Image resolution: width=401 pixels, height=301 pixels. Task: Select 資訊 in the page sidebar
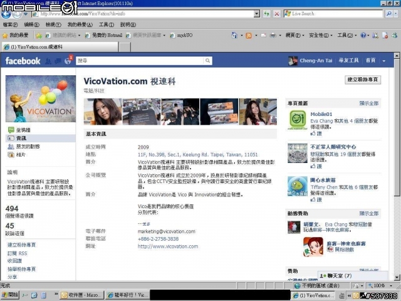pyautogui.click(x=41, y=138)
